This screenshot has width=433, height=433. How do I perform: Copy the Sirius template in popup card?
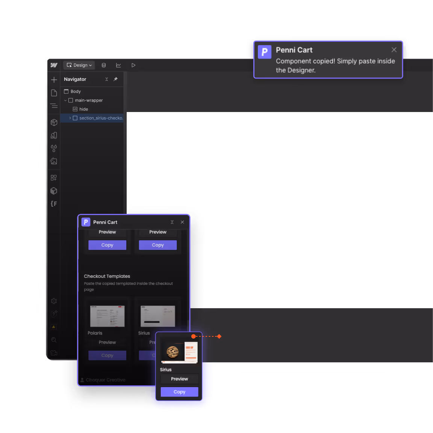pyautogui.click(x=180, y=392)
